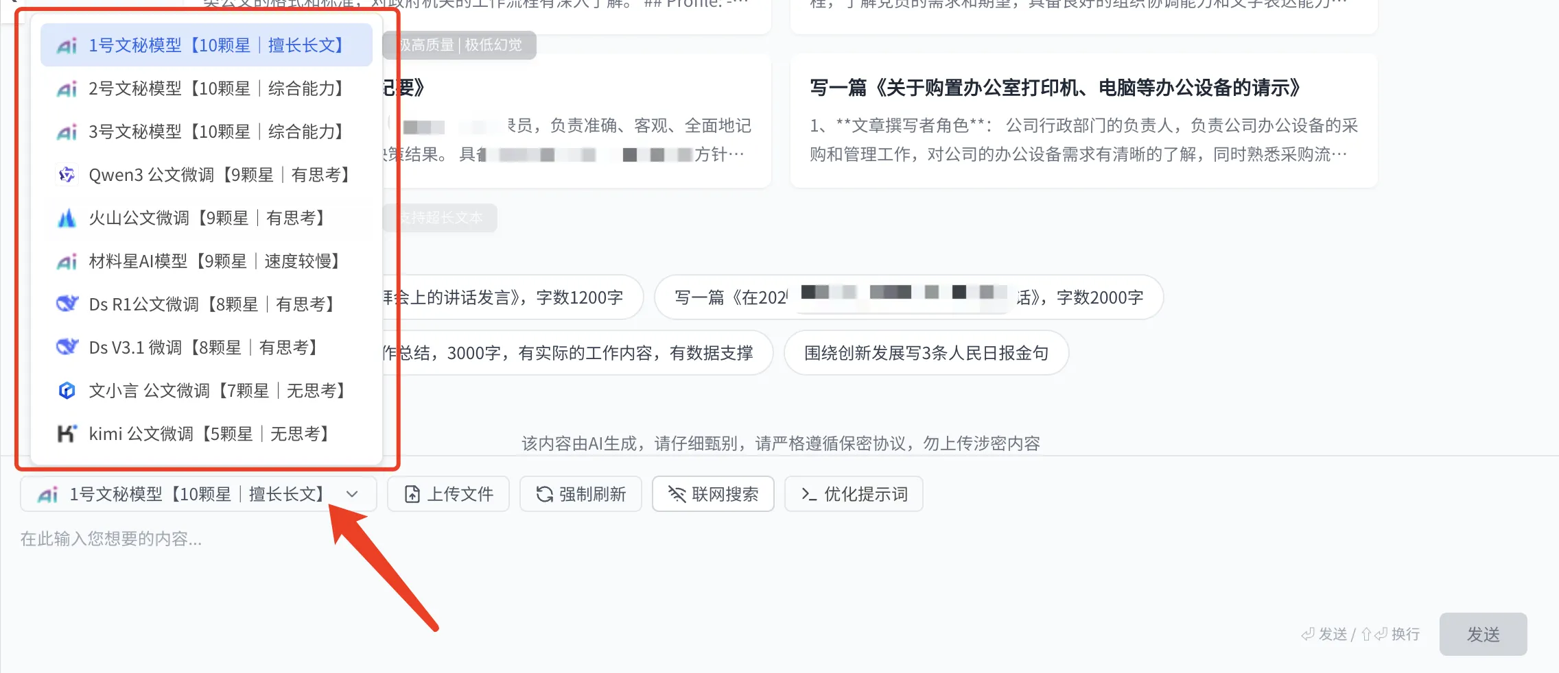This screenshot has height=673, width=1559.
Task: Click the upload document icon on 上传文件
Action: coord(412,494)
